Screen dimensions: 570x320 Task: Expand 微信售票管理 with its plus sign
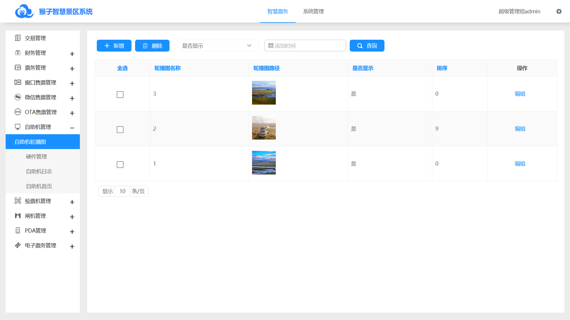[72, 98]
